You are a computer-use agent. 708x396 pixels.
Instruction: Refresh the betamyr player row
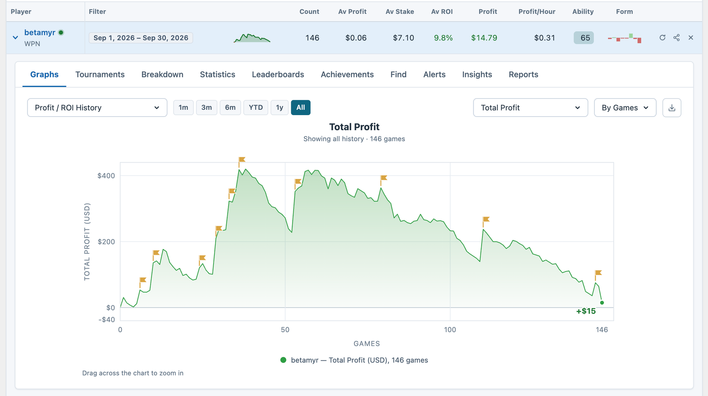(662, 38)
